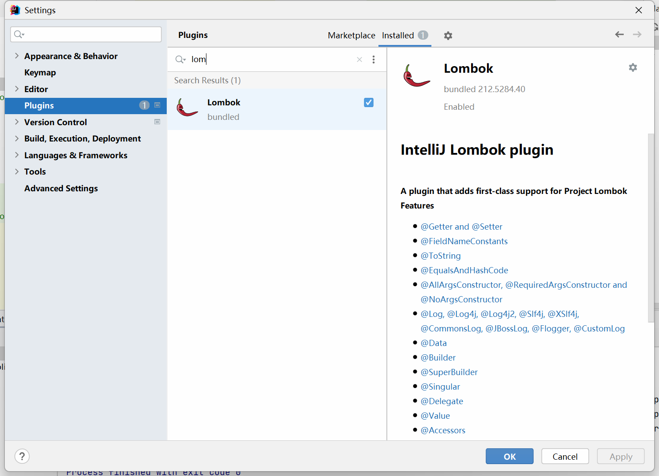Click the large Lombok chili logo
Image resolution: width=659 pixels, height=476 pixels.
click(x=416, y=76)
